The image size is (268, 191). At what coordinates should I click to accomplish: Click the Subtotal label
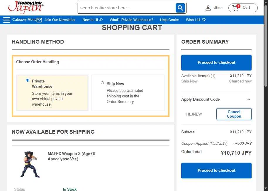click(188, 132)
